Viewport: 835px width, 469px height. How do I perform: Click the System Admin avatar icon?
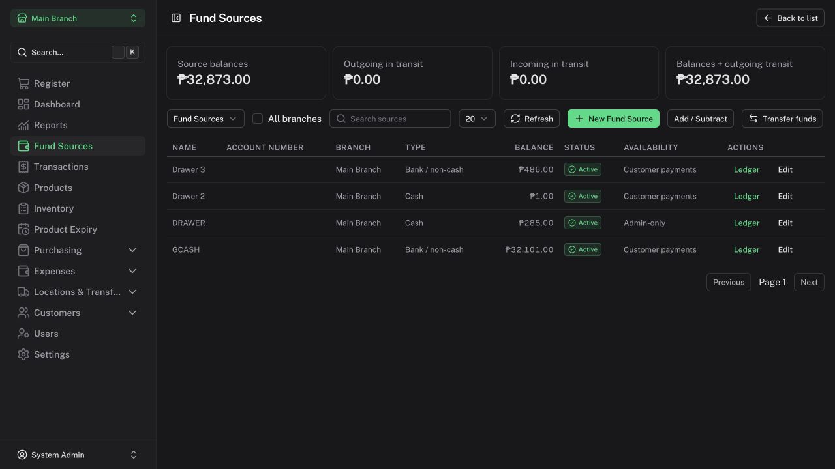(x=22, y=455)
